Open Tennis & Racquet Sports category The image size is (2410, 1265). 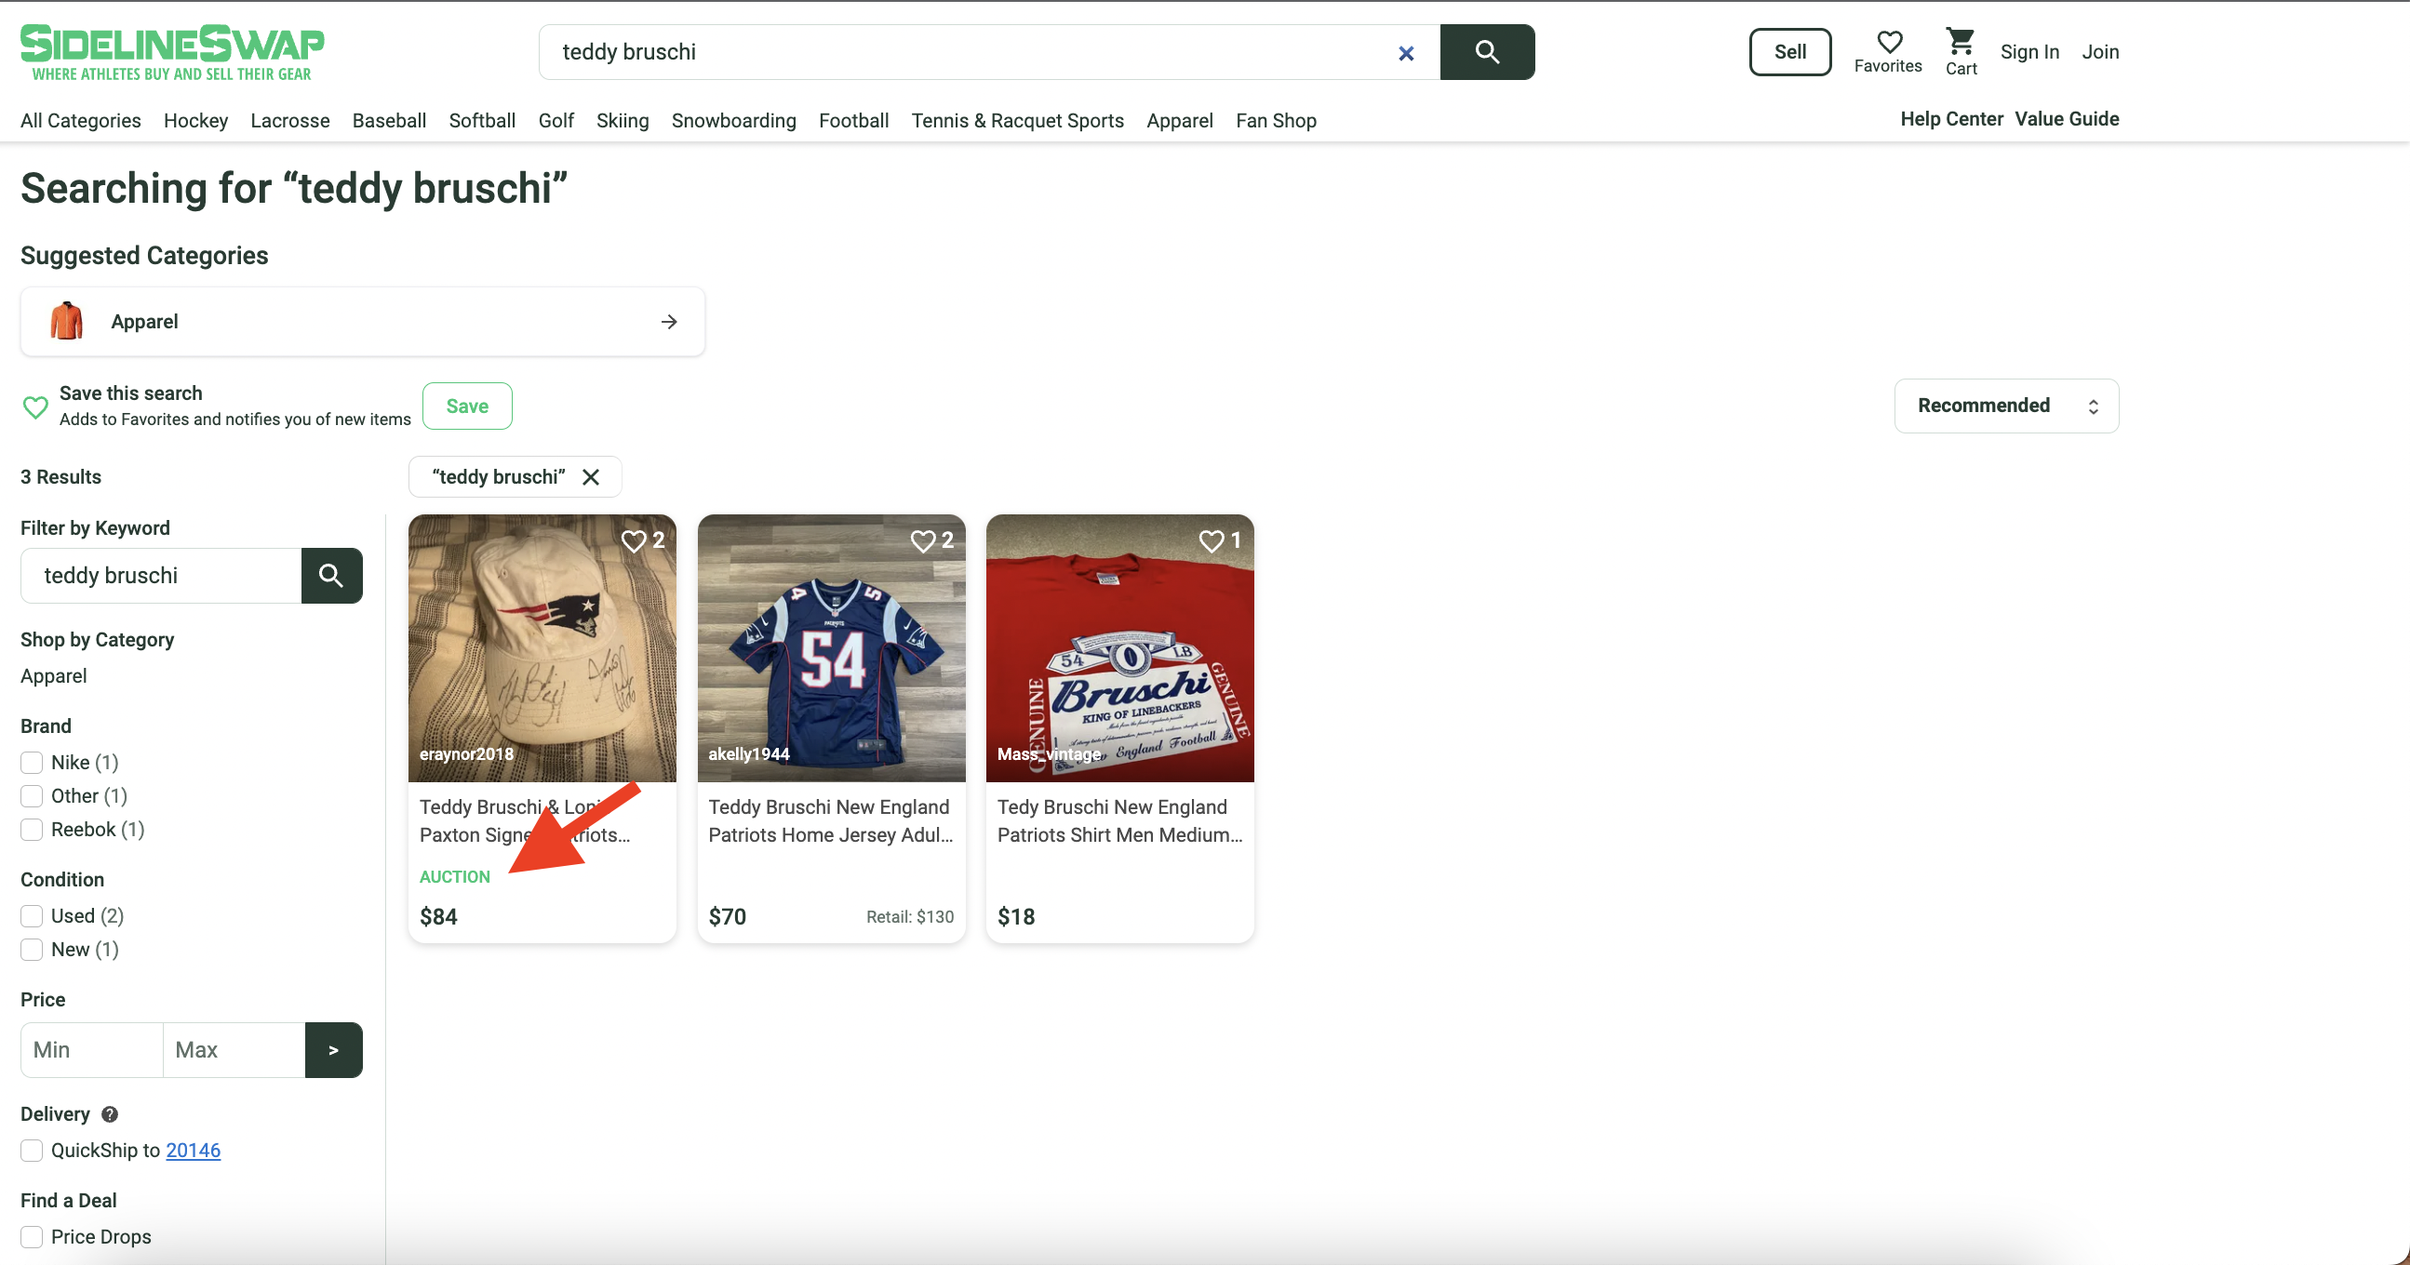[1017, 121]
